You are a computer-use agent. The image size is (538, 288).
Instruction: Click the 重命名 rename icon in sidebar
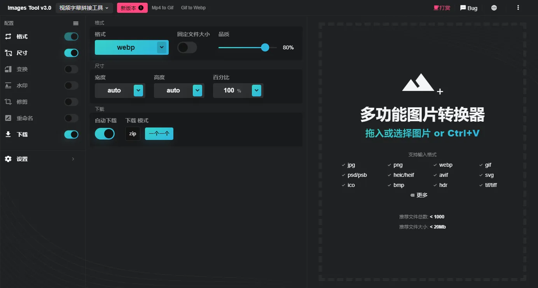(x=8, y=118)
